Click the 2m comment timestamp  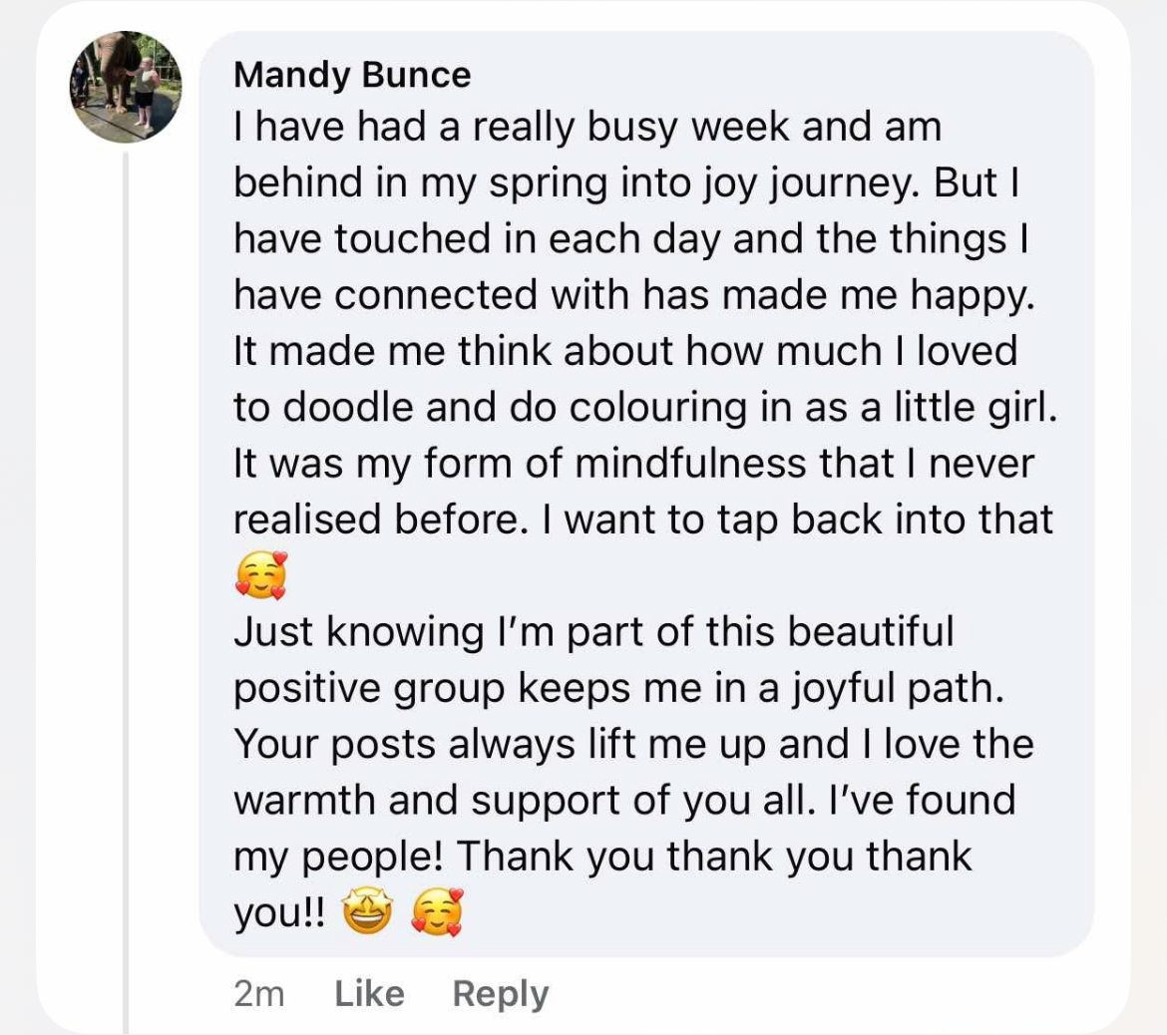pyautogui.click(x=258, y=993)
